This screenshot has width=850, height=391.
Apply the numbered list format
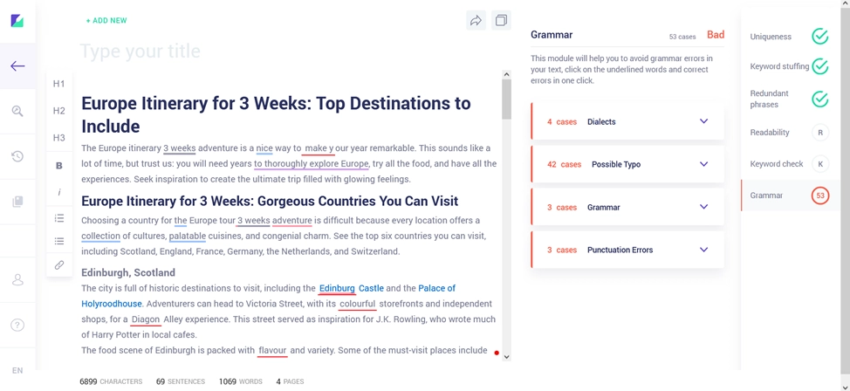click(x=59, y=218)
